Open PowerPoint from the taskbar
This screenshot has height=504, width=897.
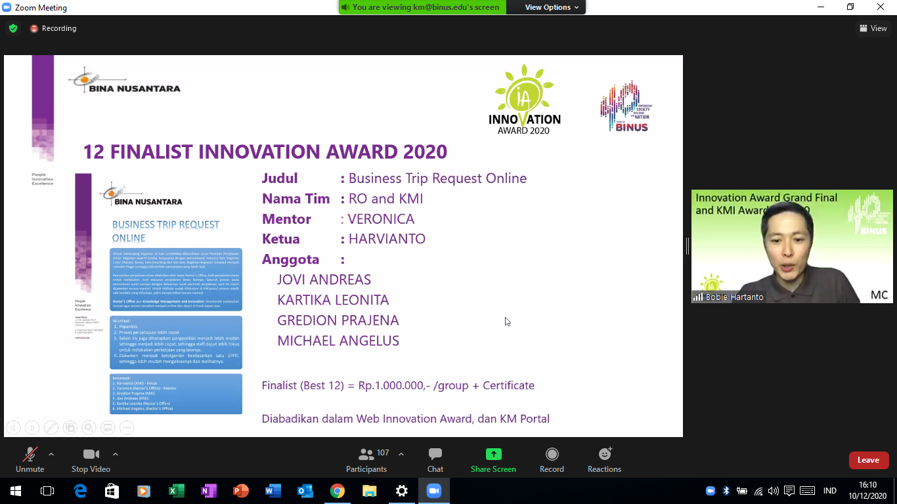coord(240,491)
